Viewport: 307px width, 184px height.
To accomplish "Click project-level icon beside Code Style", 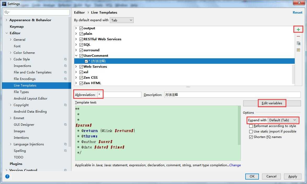I will pos(65,59).
